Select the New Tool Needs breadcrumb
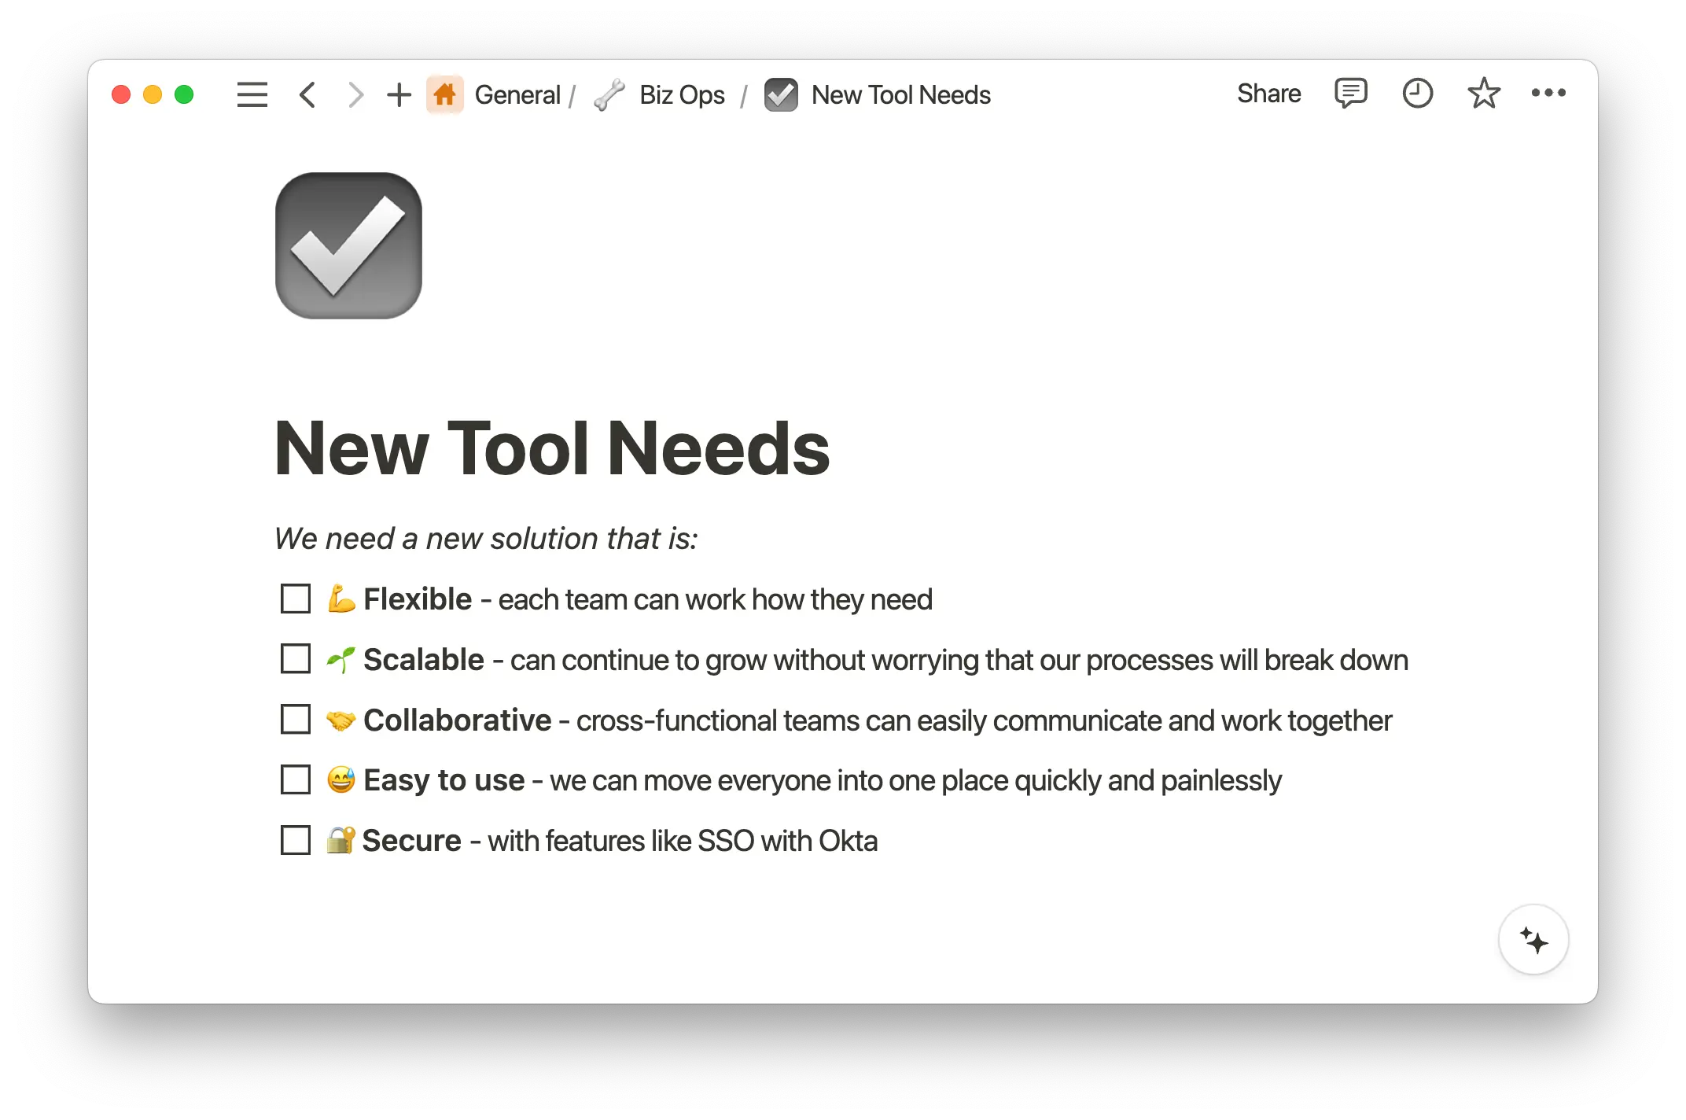This screenshot has height=1120, width=1686. pos(900,94)
